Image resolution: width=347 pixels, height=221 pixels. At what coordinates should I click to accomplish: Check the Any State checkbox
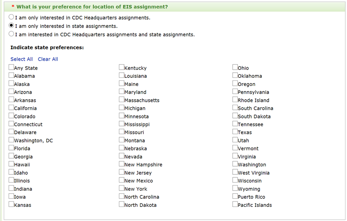click(x=11, y=68)
